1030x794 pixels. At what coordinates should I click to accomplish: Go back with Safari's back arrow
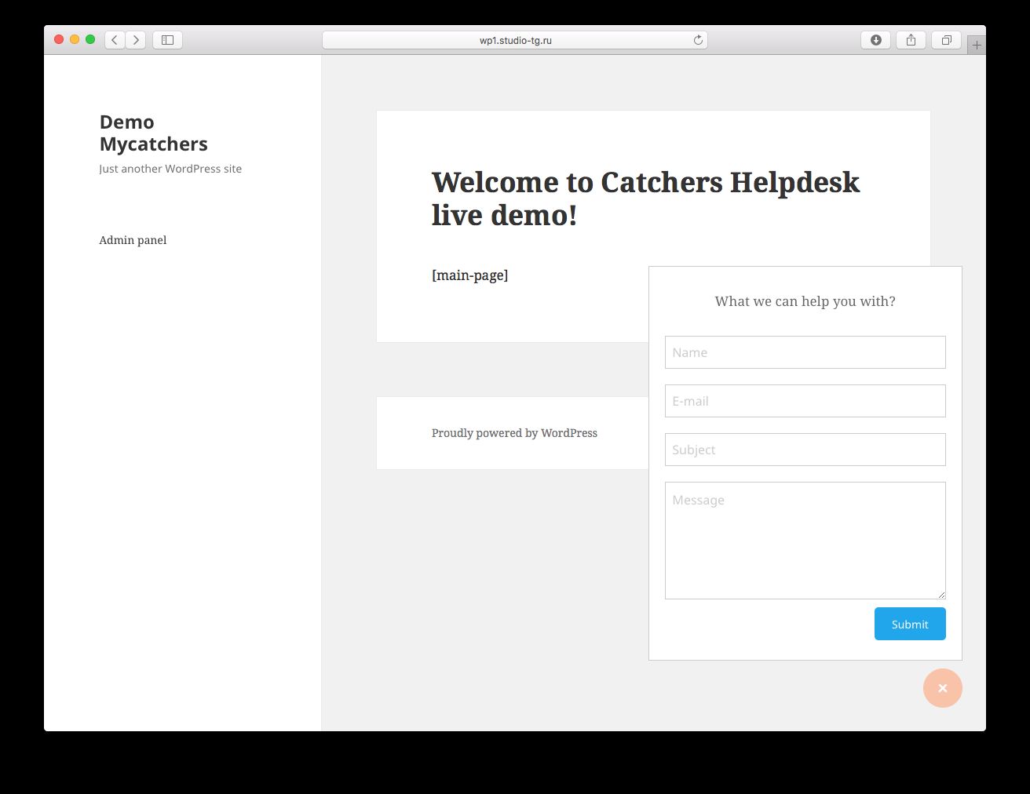[115, 40]
